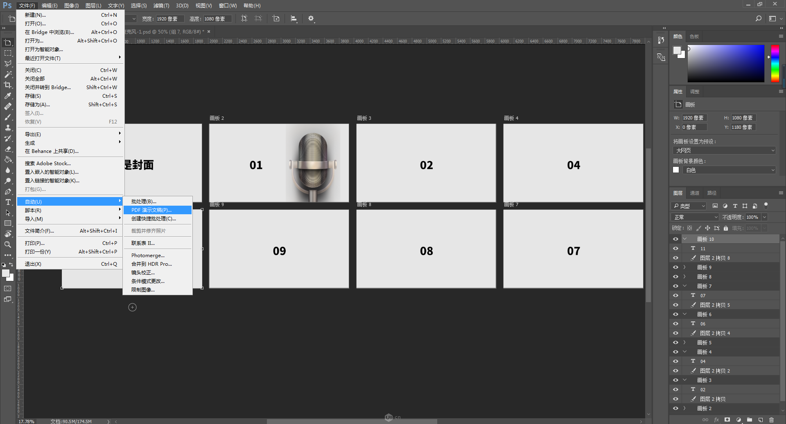Add layer mask icon in Layers panel
The width and height of the screenshot is (786, 424).
point(727,420)
